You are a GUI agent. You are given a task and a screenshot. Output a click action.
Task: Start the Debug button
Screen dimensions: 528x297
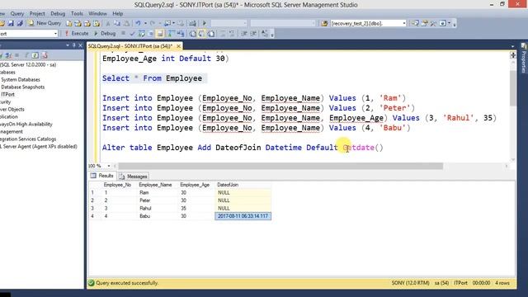pos(105,33)
